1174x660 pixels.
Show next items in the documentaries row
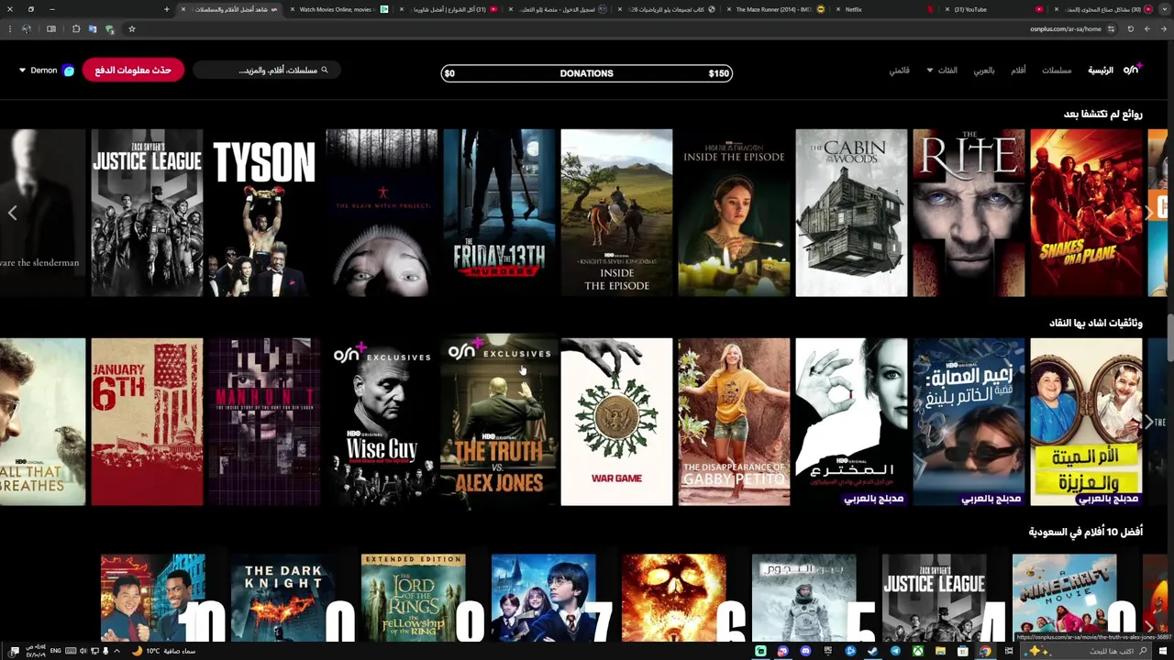1148,422
